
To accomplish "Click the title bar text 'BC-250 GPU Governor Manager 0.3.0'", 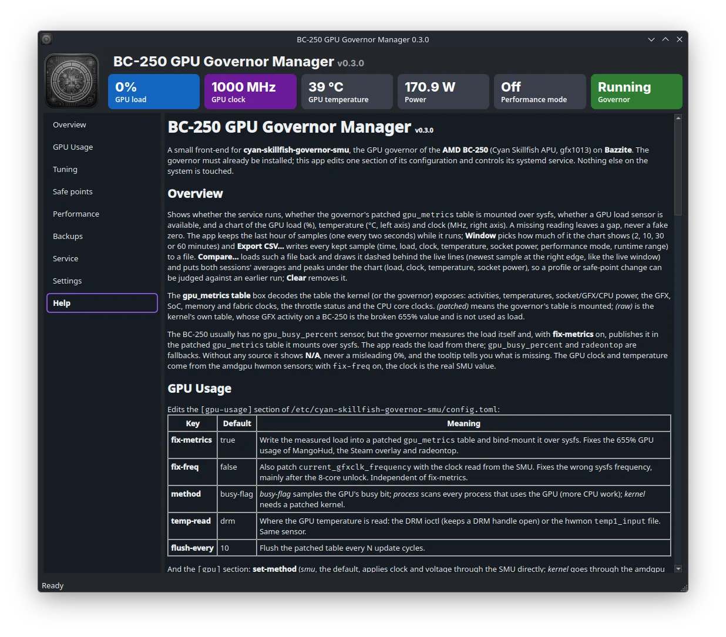I will coord(363,39).
